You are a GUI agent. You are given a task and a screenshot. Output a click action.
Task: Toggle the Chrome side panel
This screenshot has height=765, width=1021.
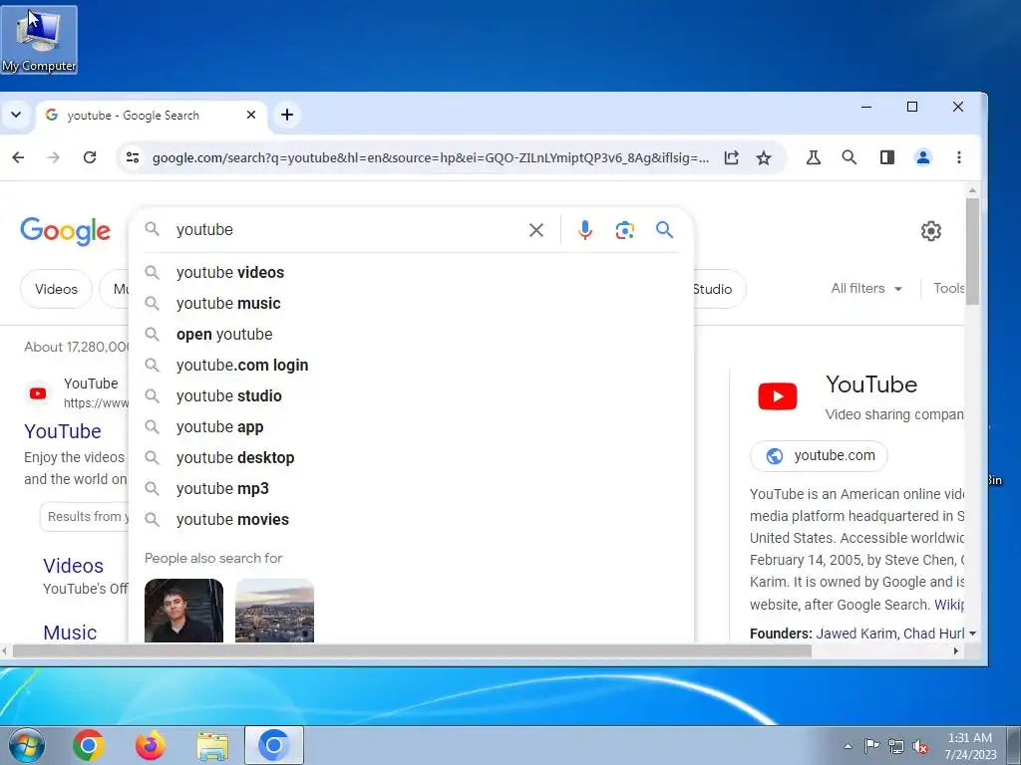[x=886, y=157]
